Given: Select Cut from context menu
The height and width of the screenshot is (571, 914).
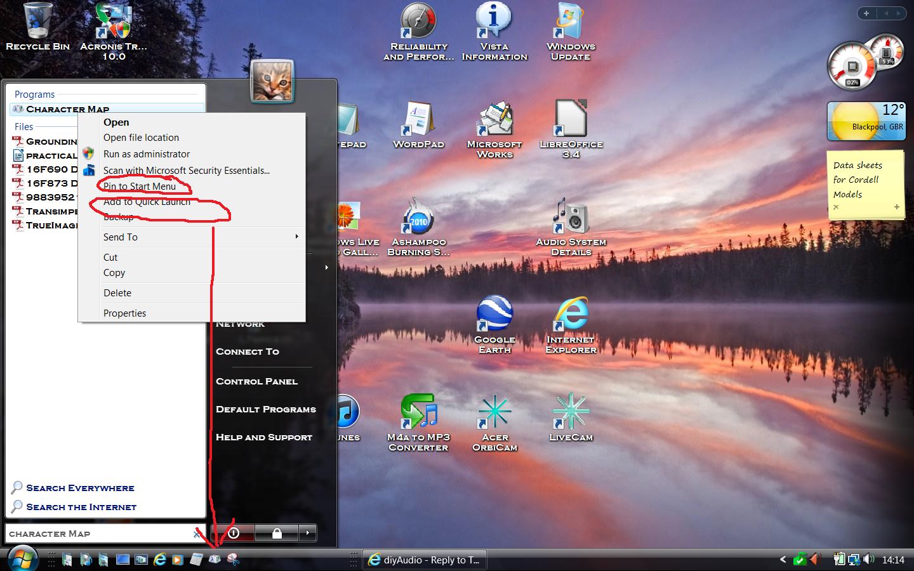Looking at the screenshot, I should [110, 257].
